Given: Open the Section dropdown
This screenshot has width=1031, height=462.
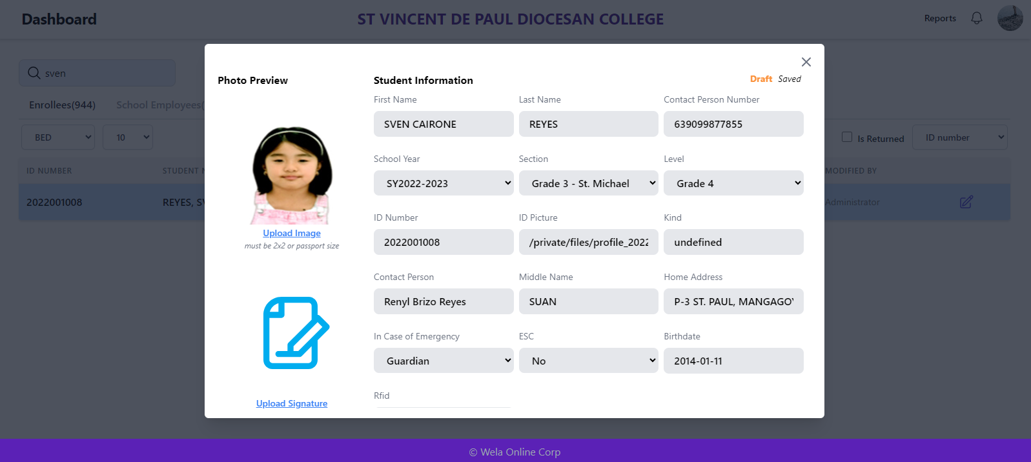Looking at the screenshot, I should pyautogui.click(x=589, y=183).
